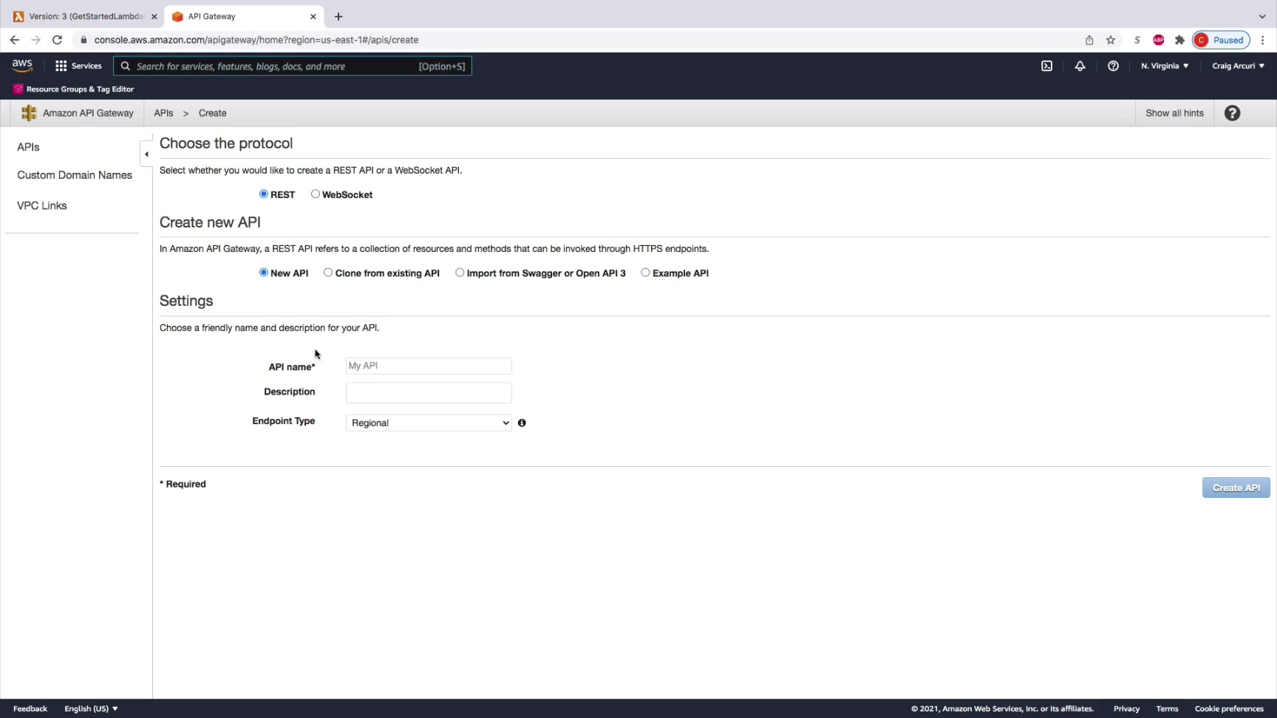Bookmark this page with the star icon
This screenshot has height=718, width=1277.
pyautogui.click(x=1110, y=40)
